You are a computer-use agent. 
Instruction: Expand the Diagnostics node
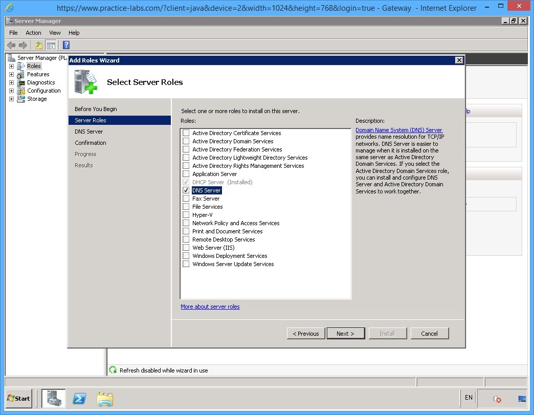(11, 82)
